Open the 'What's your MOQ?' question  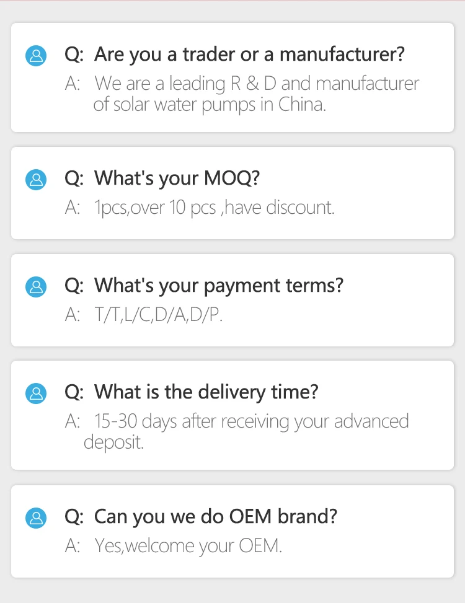[177, 178]
